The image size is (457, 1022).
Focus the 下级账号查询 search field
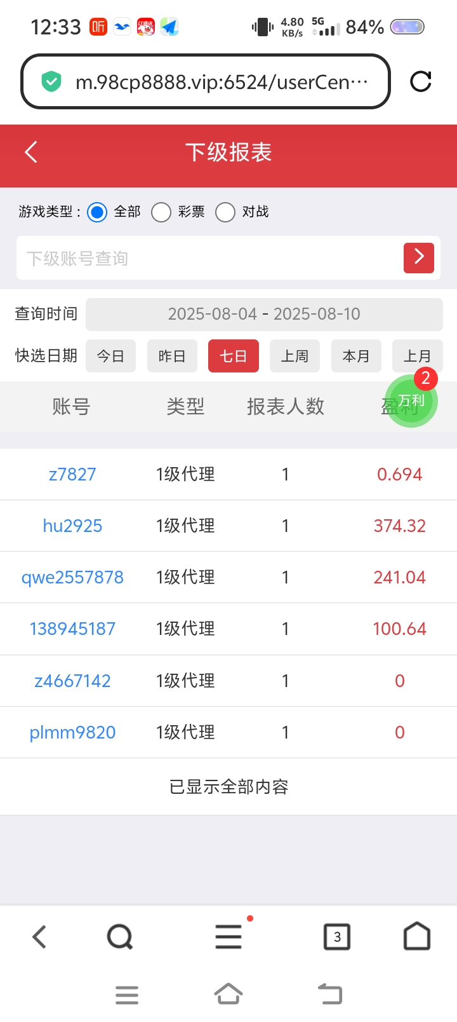203,258
